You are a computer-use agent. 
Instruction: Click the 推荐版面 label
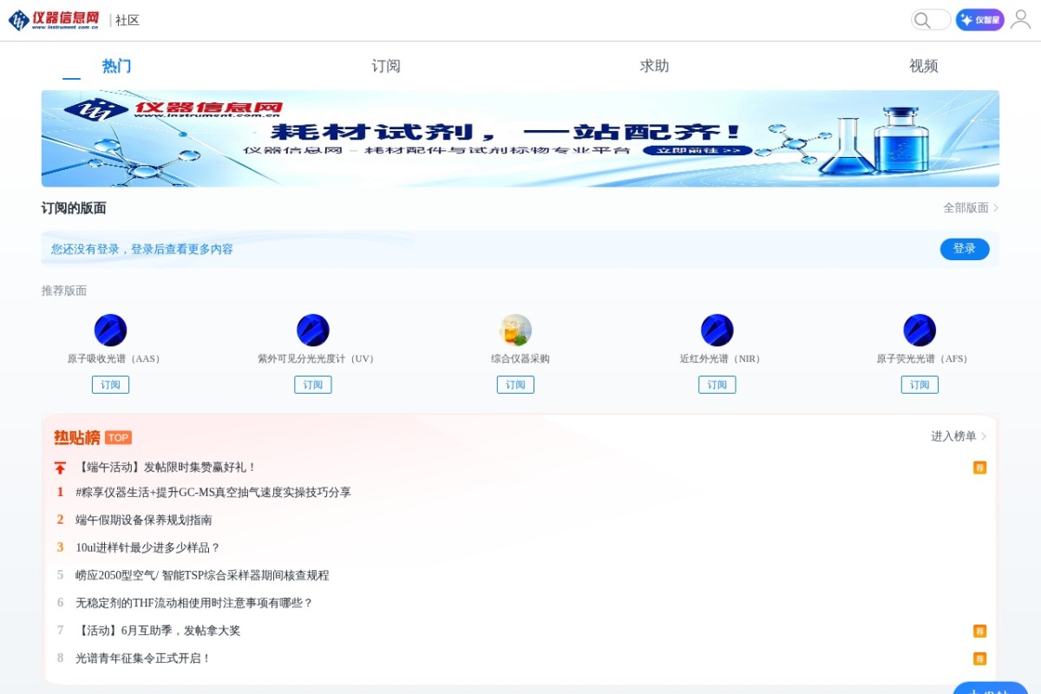pyautogui.click(x=64, y=291)
